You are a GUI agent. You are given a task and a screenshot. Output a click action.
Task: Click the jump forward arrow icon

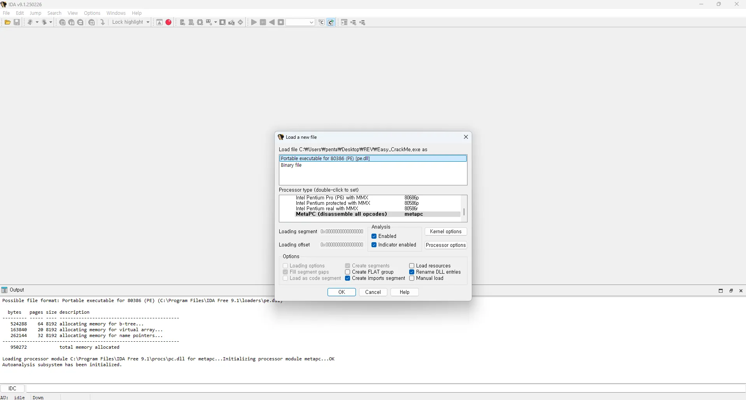[44, 23]
